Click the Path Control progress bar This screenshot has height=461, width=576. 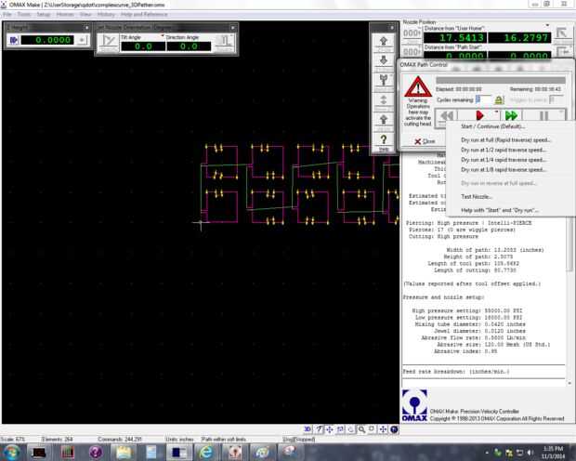click(x=501, y=80)
